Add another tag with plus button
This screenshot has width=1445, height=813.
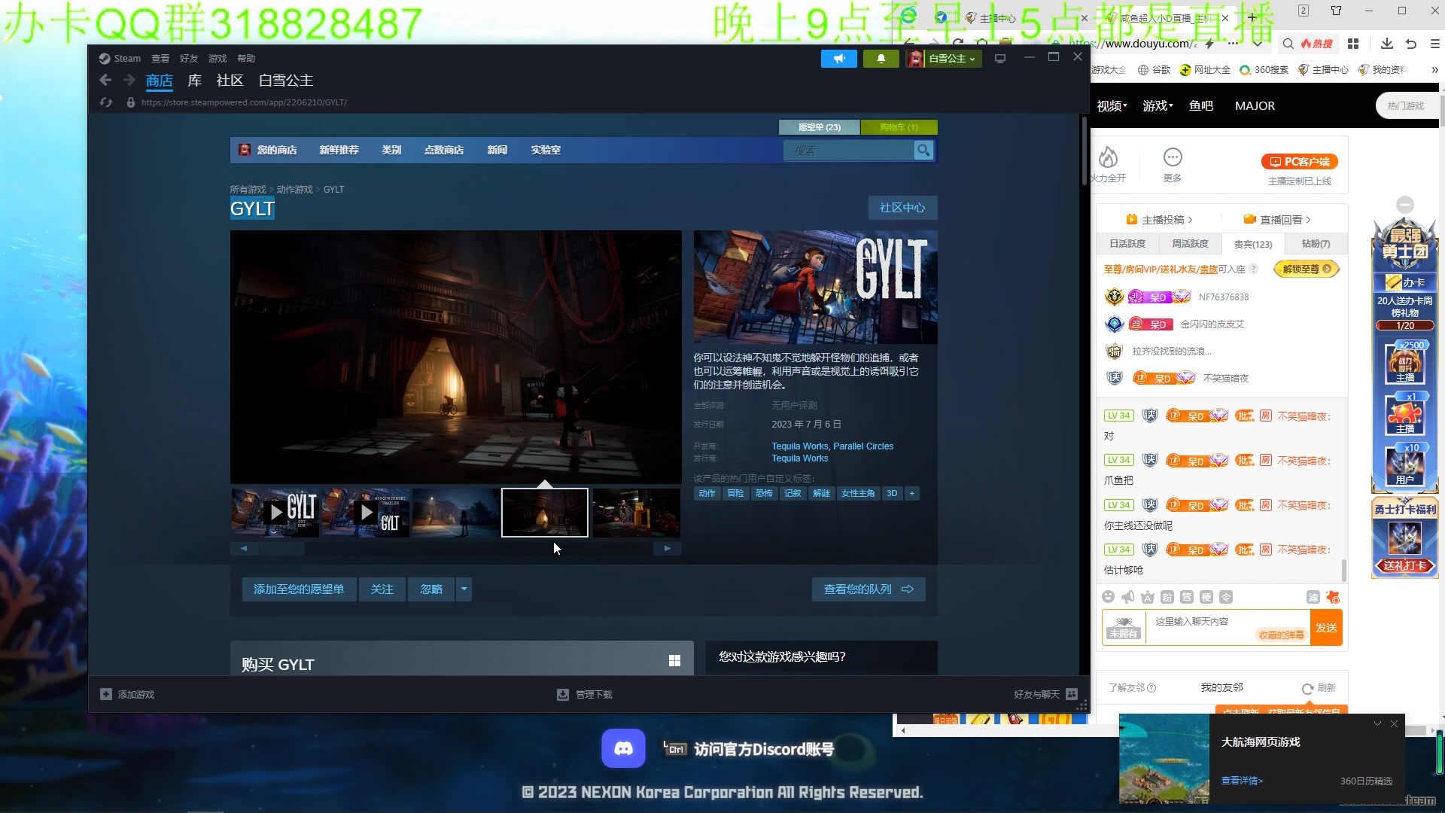coord(911,494)
